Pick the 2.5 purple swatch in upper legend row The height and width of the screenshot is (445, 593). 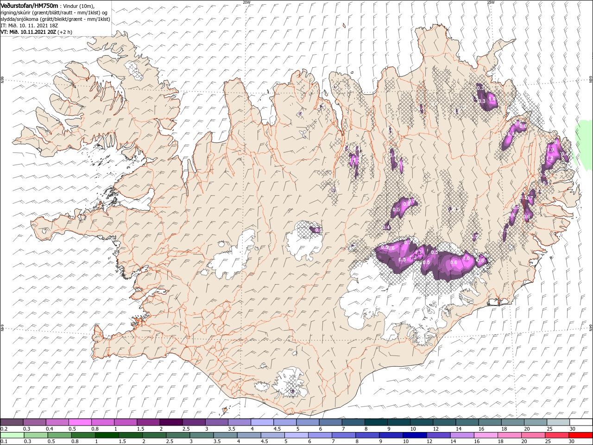pos(194,422)
